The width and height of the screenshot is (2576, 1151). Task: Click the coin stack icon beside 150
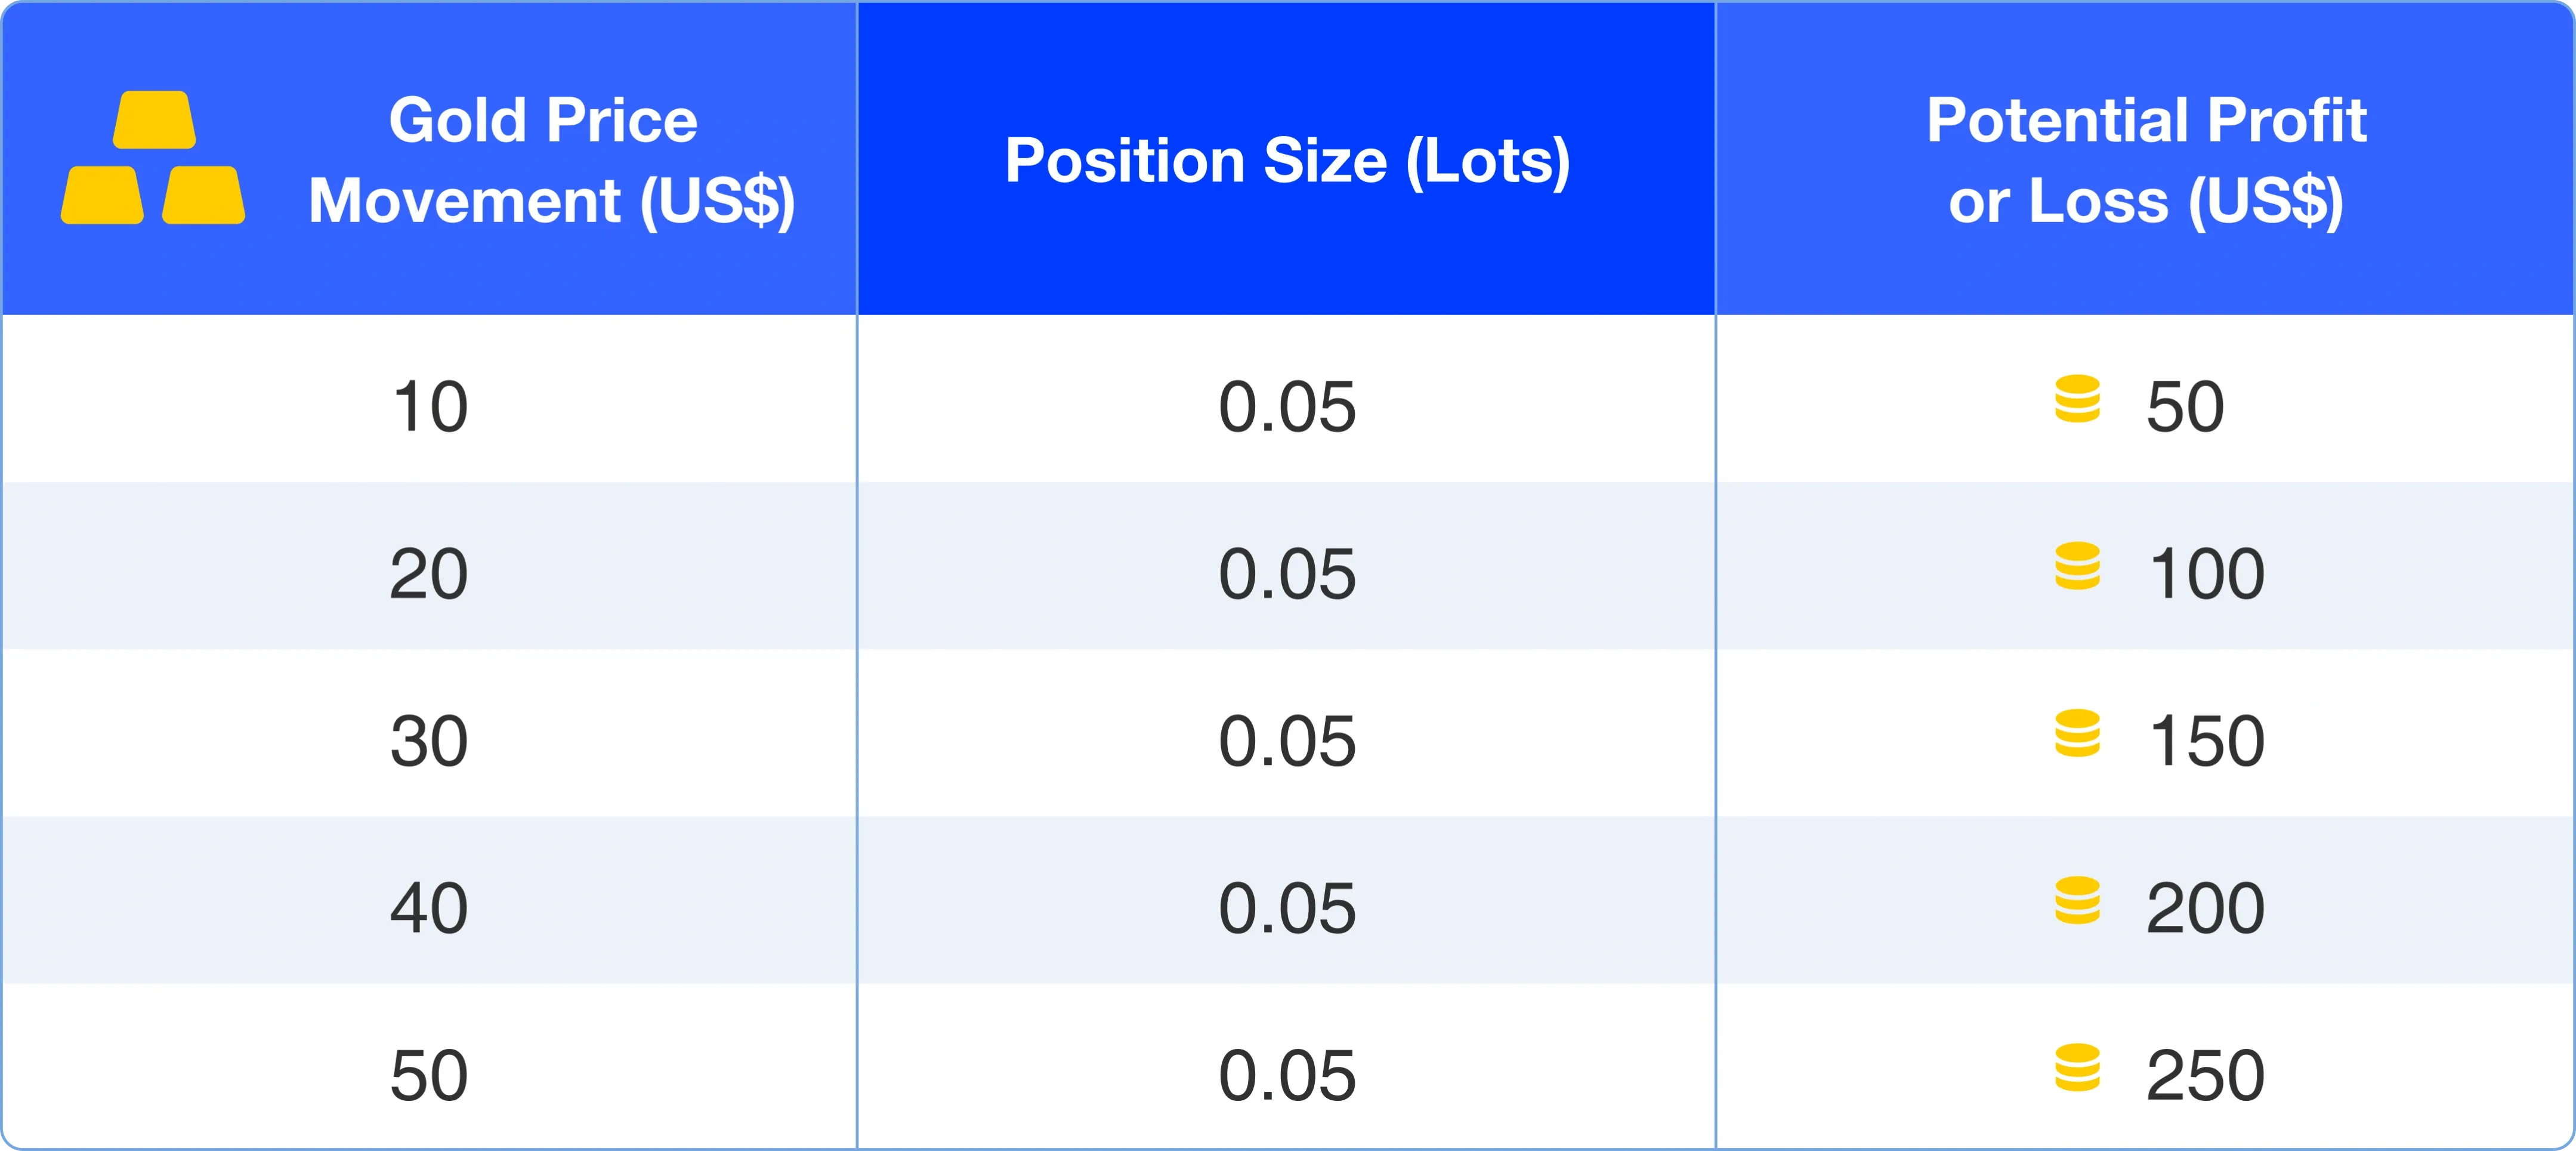2077,733
